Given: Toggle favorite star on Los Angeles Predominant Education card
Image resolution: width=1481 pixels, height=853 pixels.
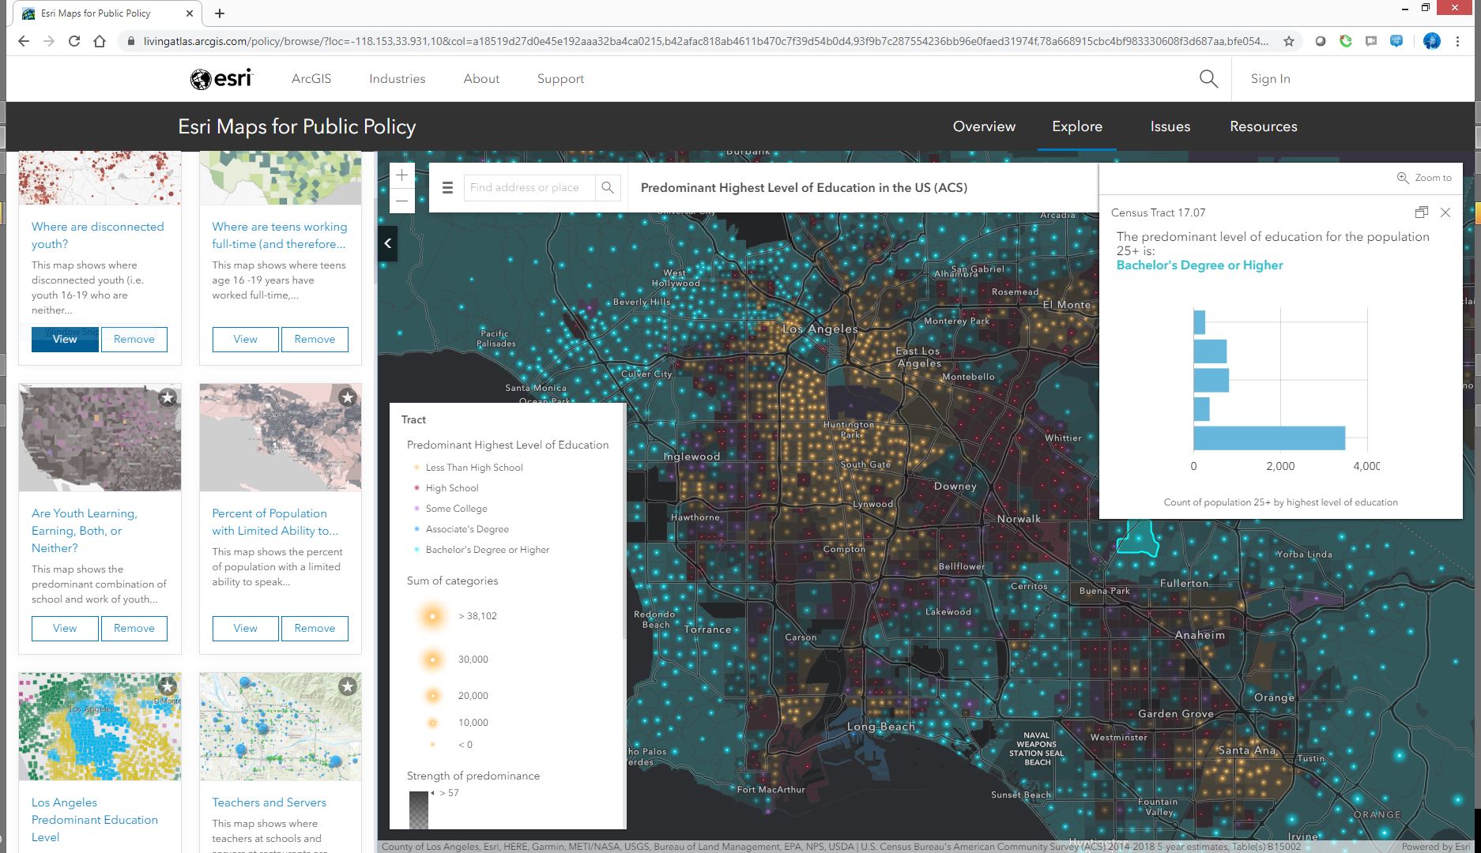Looking at the screenshot, I should pos(167,686).
